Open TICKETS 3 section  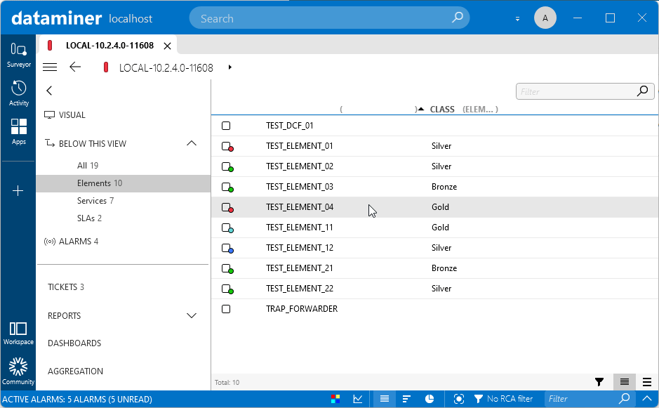click(65, 287)
